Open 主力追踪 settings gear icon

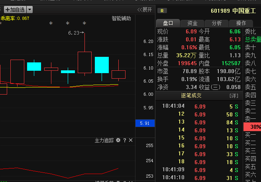pos(118,140)
